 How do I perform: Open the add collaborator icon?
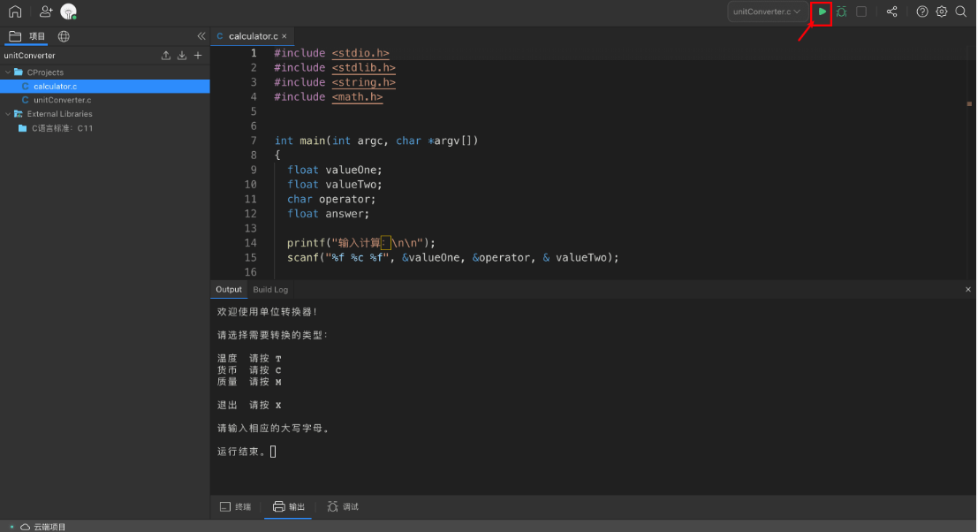pos(46,11)
